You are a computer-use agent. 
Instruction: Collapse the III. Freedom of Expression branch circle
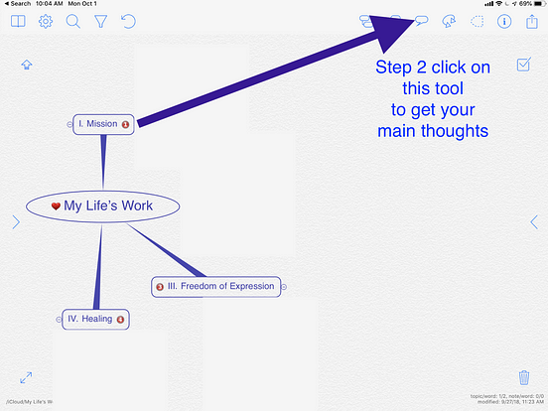coord(284,287)
